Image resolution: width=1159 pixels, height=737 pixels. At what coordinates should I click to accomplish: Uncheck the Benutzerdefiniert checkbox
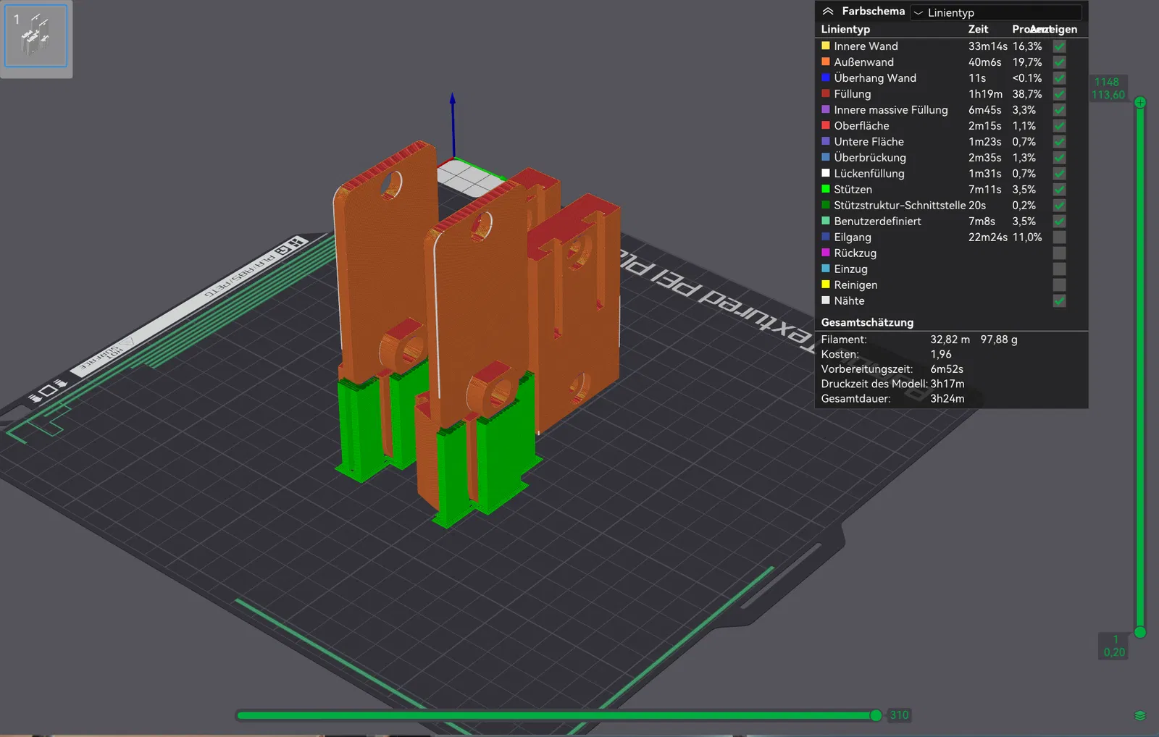pos(1059,222)
